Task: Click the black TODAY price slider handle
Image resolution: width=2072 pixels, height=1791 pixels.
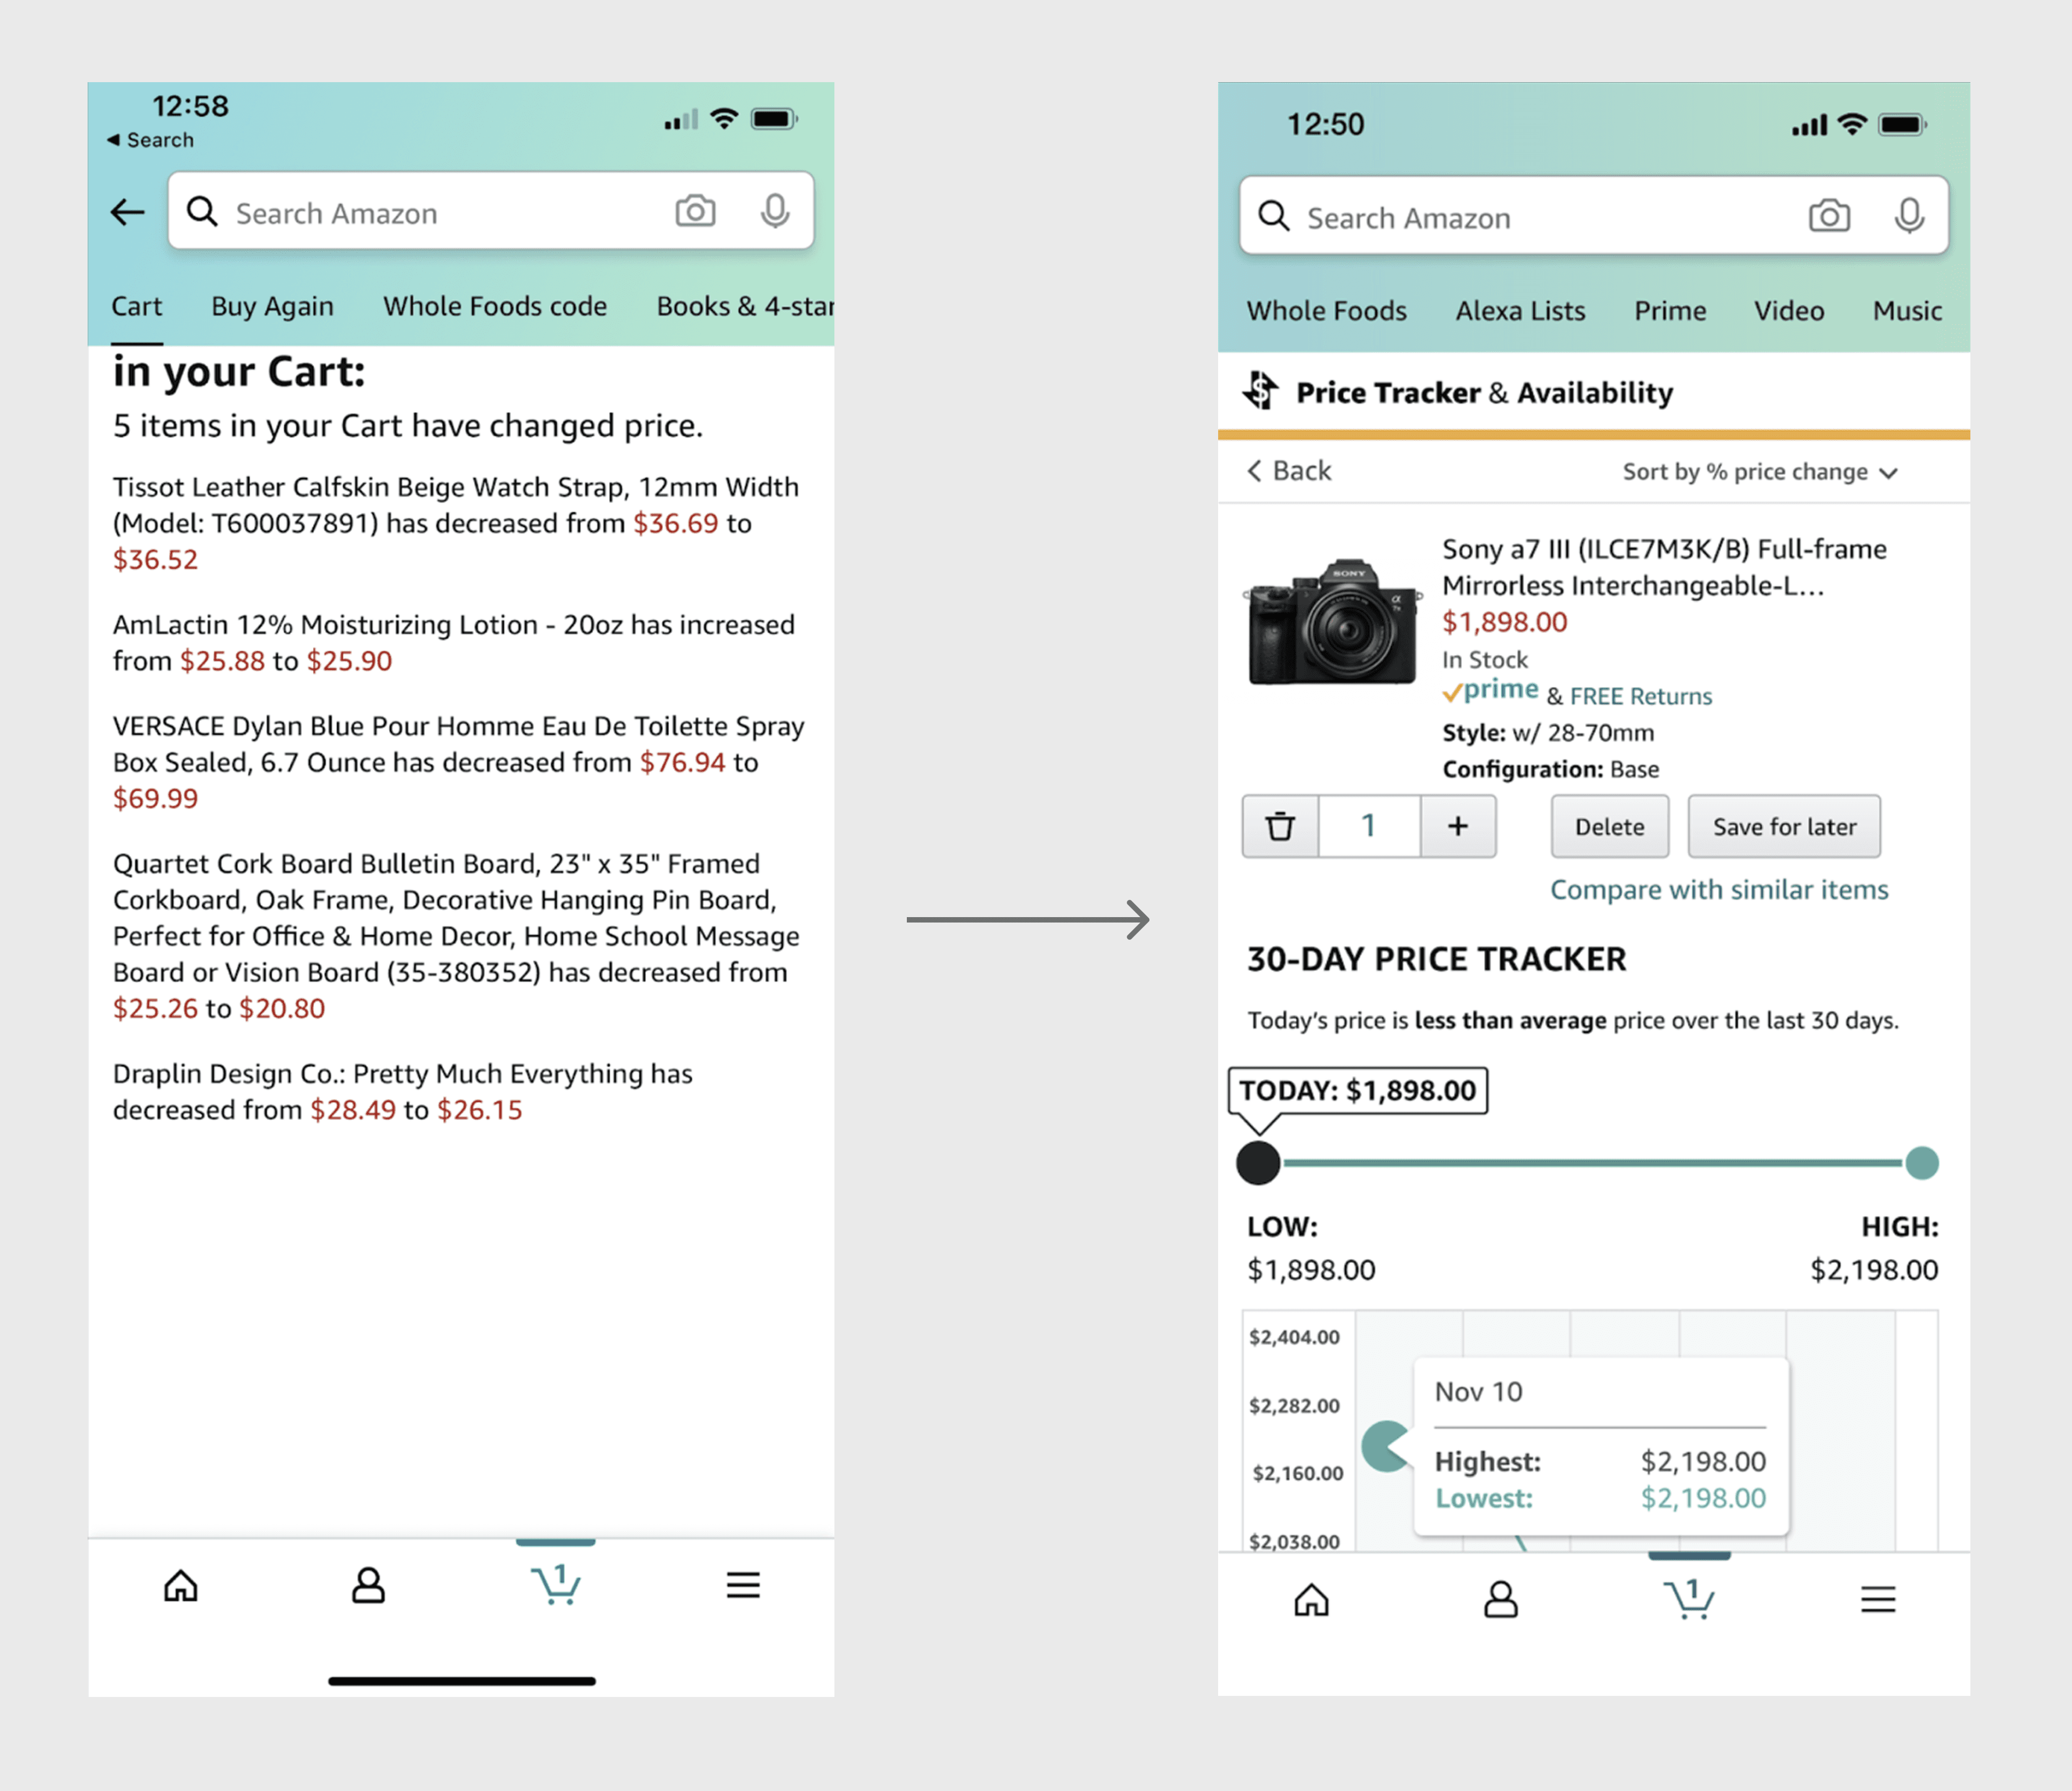Action: (1258, 1163)
